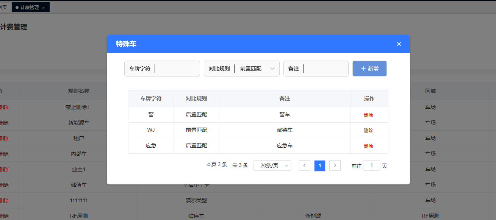
Task: Click 储值车 rule name in background table
Action: pos(79,185)
